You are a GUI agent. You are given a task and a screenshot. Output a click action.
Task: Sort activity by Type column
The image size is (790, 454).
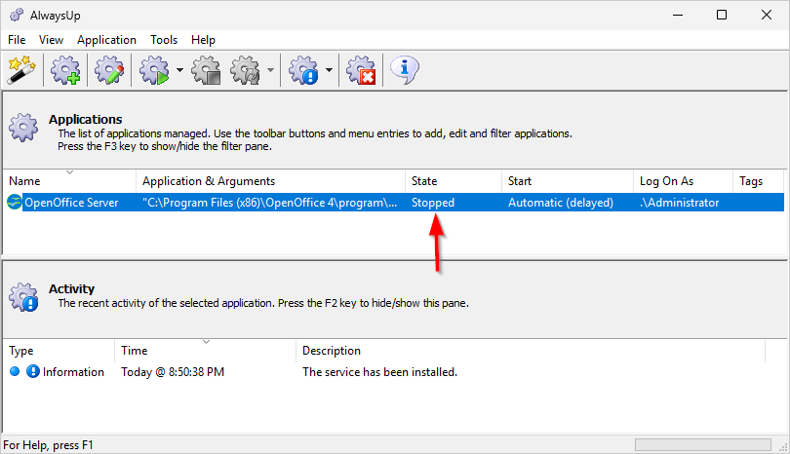coord(59,351)
